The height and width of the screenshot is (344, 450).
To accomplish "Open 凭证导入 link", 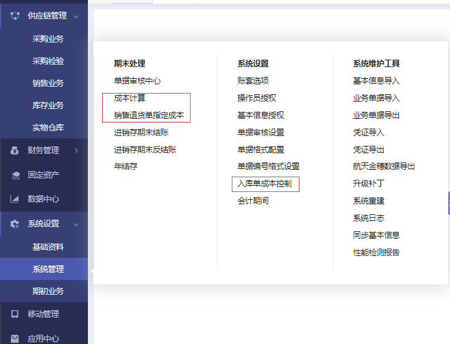I will tap(368, 132).
